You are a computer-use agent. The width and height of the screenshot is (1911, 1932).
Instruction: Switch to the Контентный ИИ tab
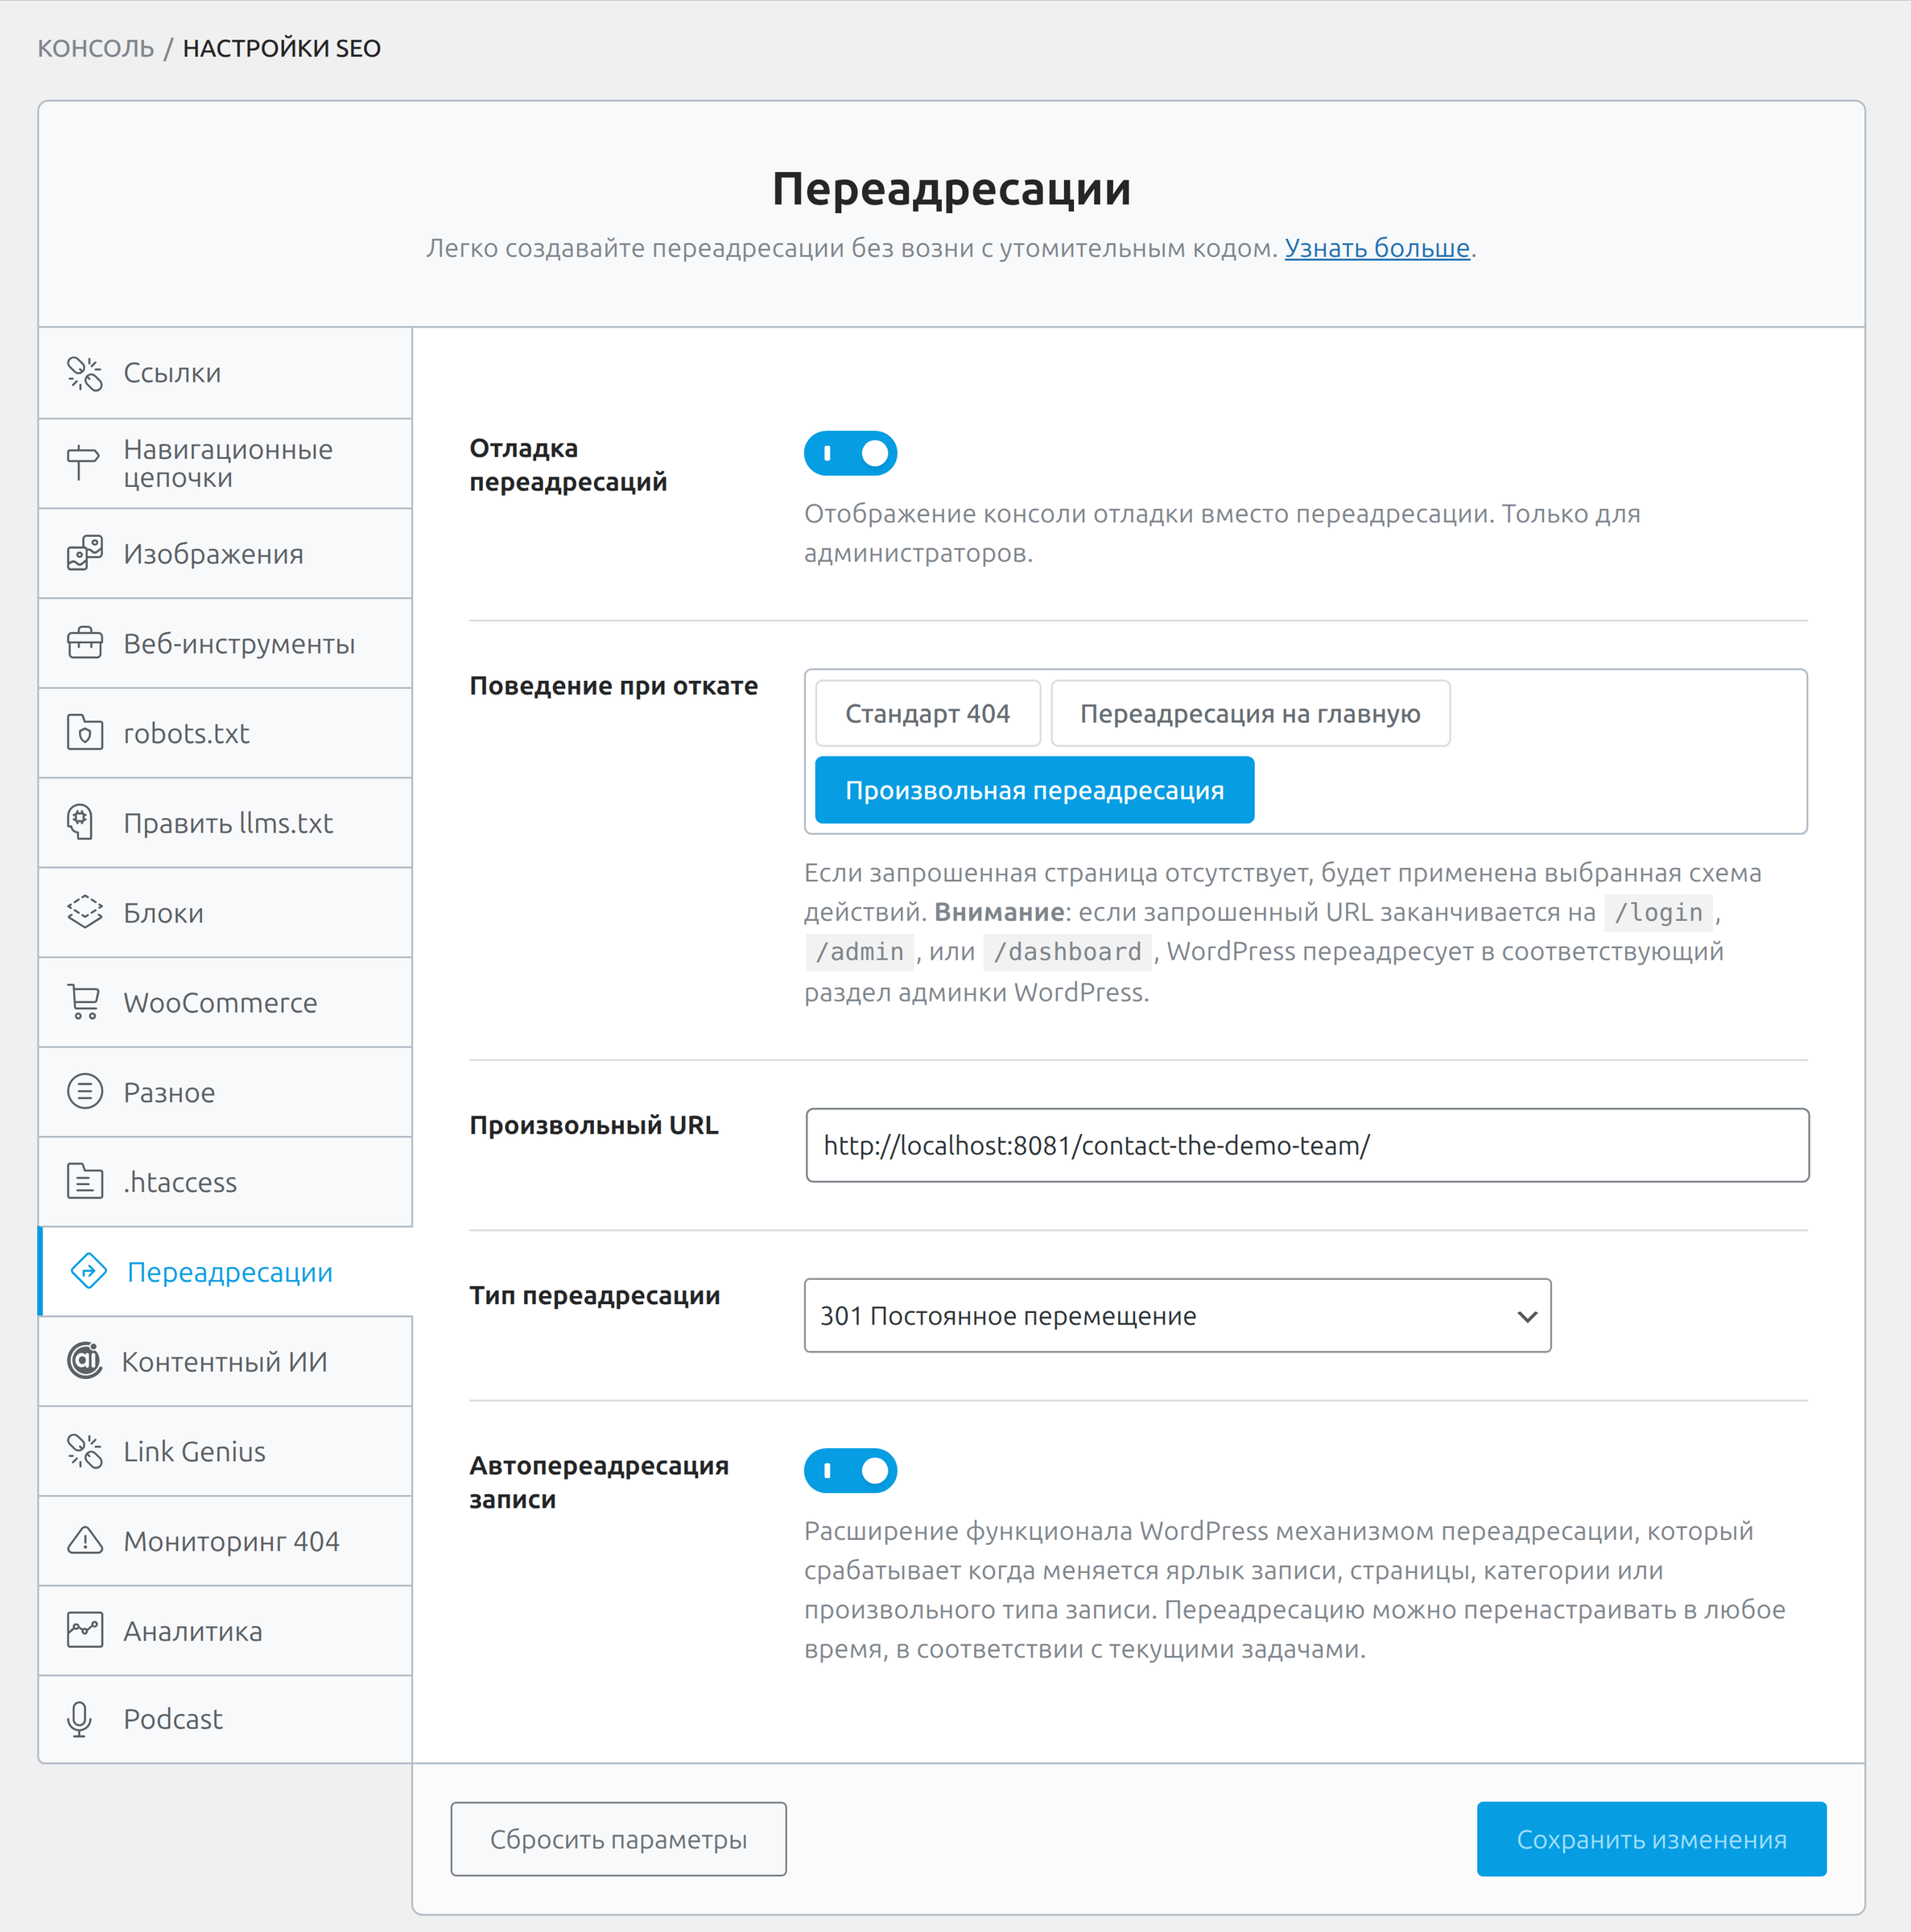225,1362
